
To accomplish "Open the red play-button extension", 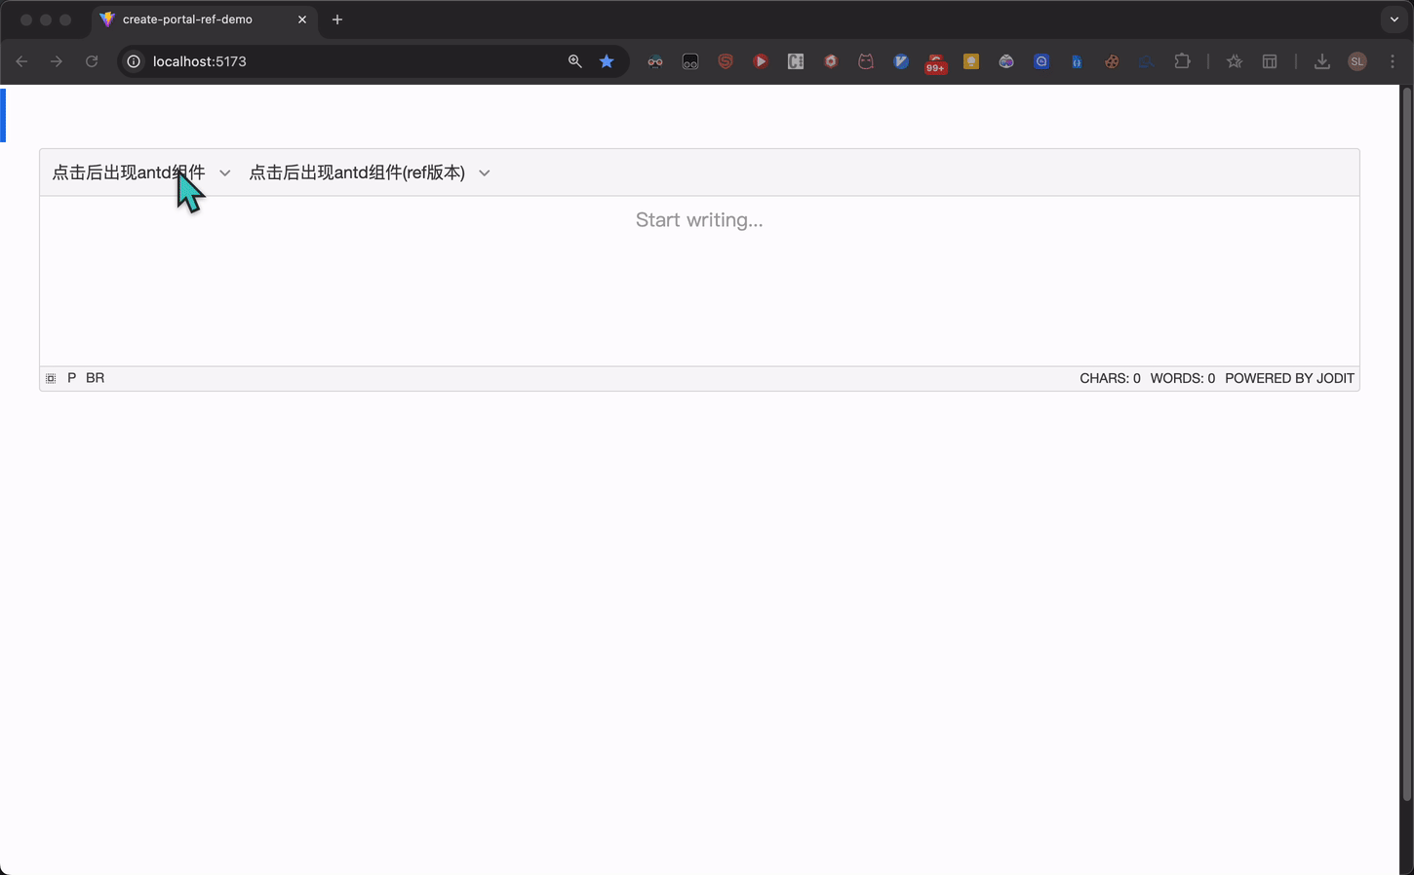I will point(761,61).
